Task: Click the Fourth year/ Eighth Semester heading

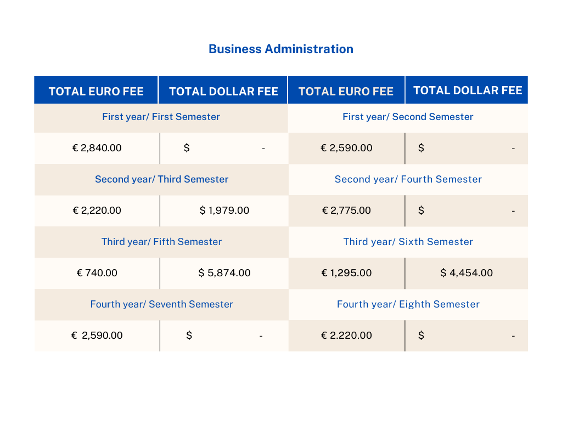Action: click(x=408, y=304)
